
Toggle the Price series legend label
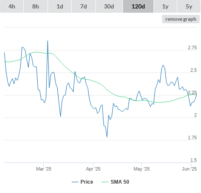pyautogui.click(x=87, y=182)
